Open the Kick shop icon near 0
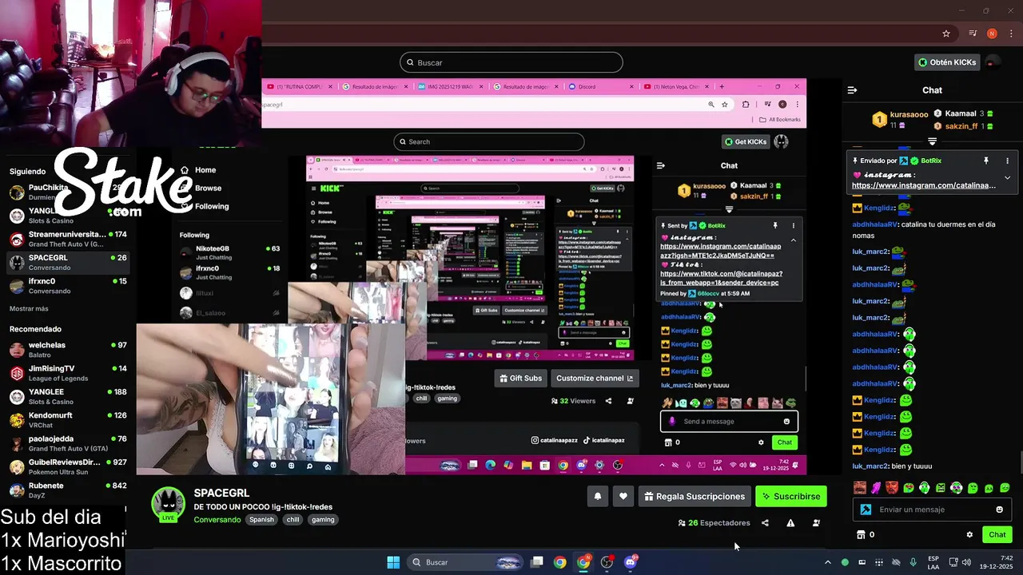 (x=861, y=535)
